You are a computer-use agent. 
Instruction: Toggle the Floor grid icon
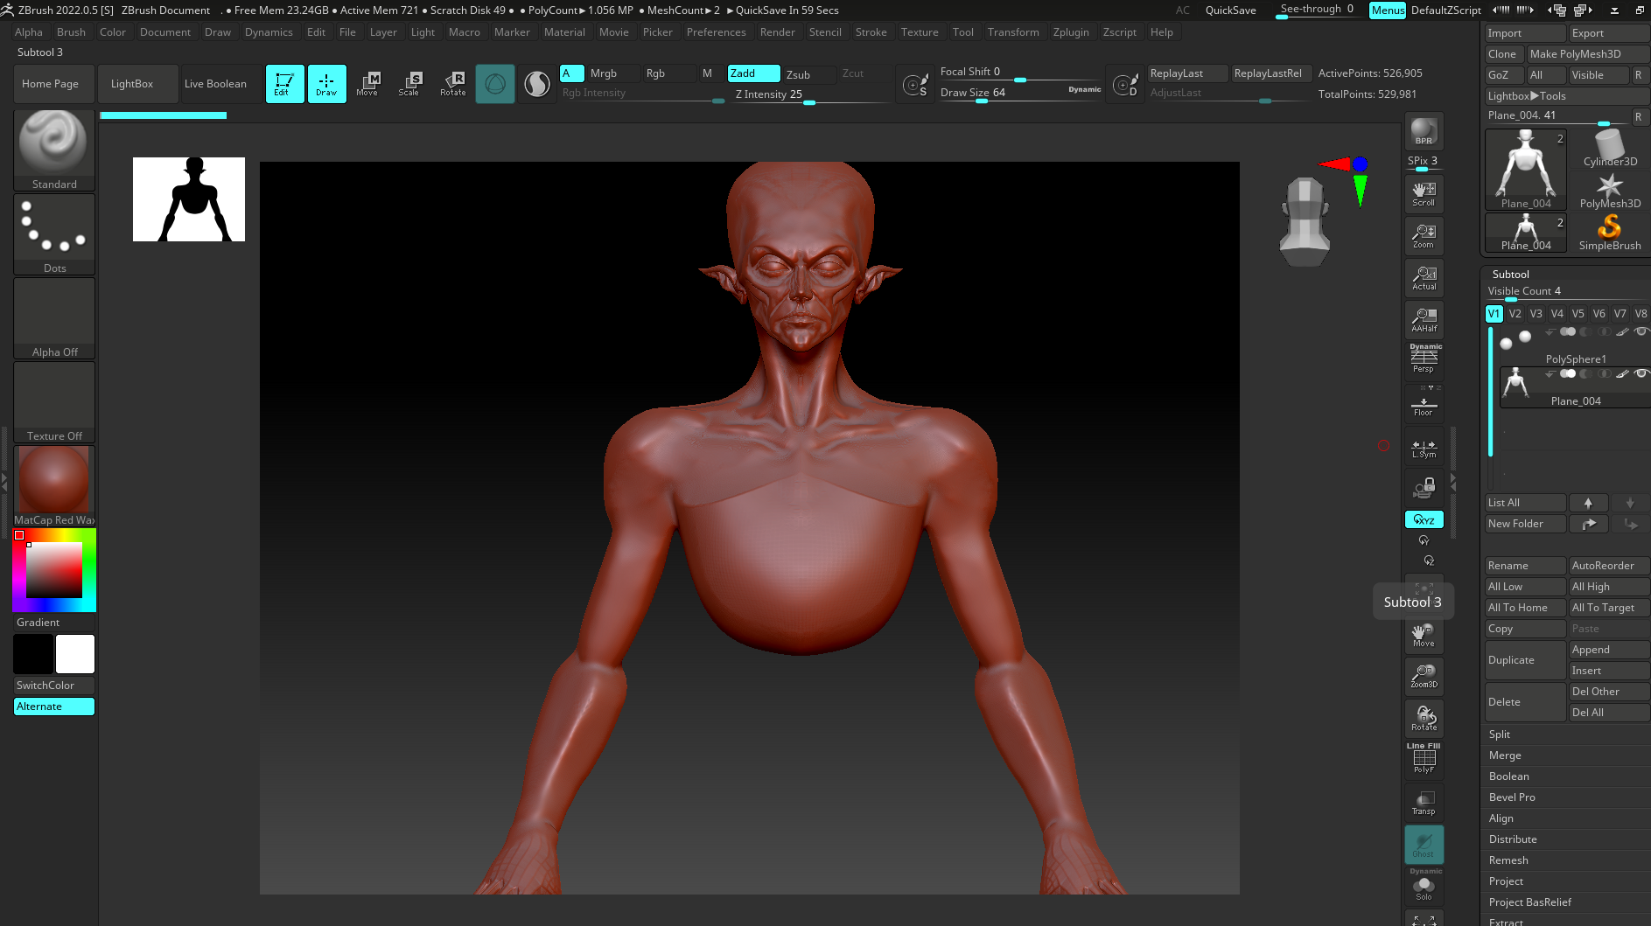pyautogui.click(x=1424, y=407)
